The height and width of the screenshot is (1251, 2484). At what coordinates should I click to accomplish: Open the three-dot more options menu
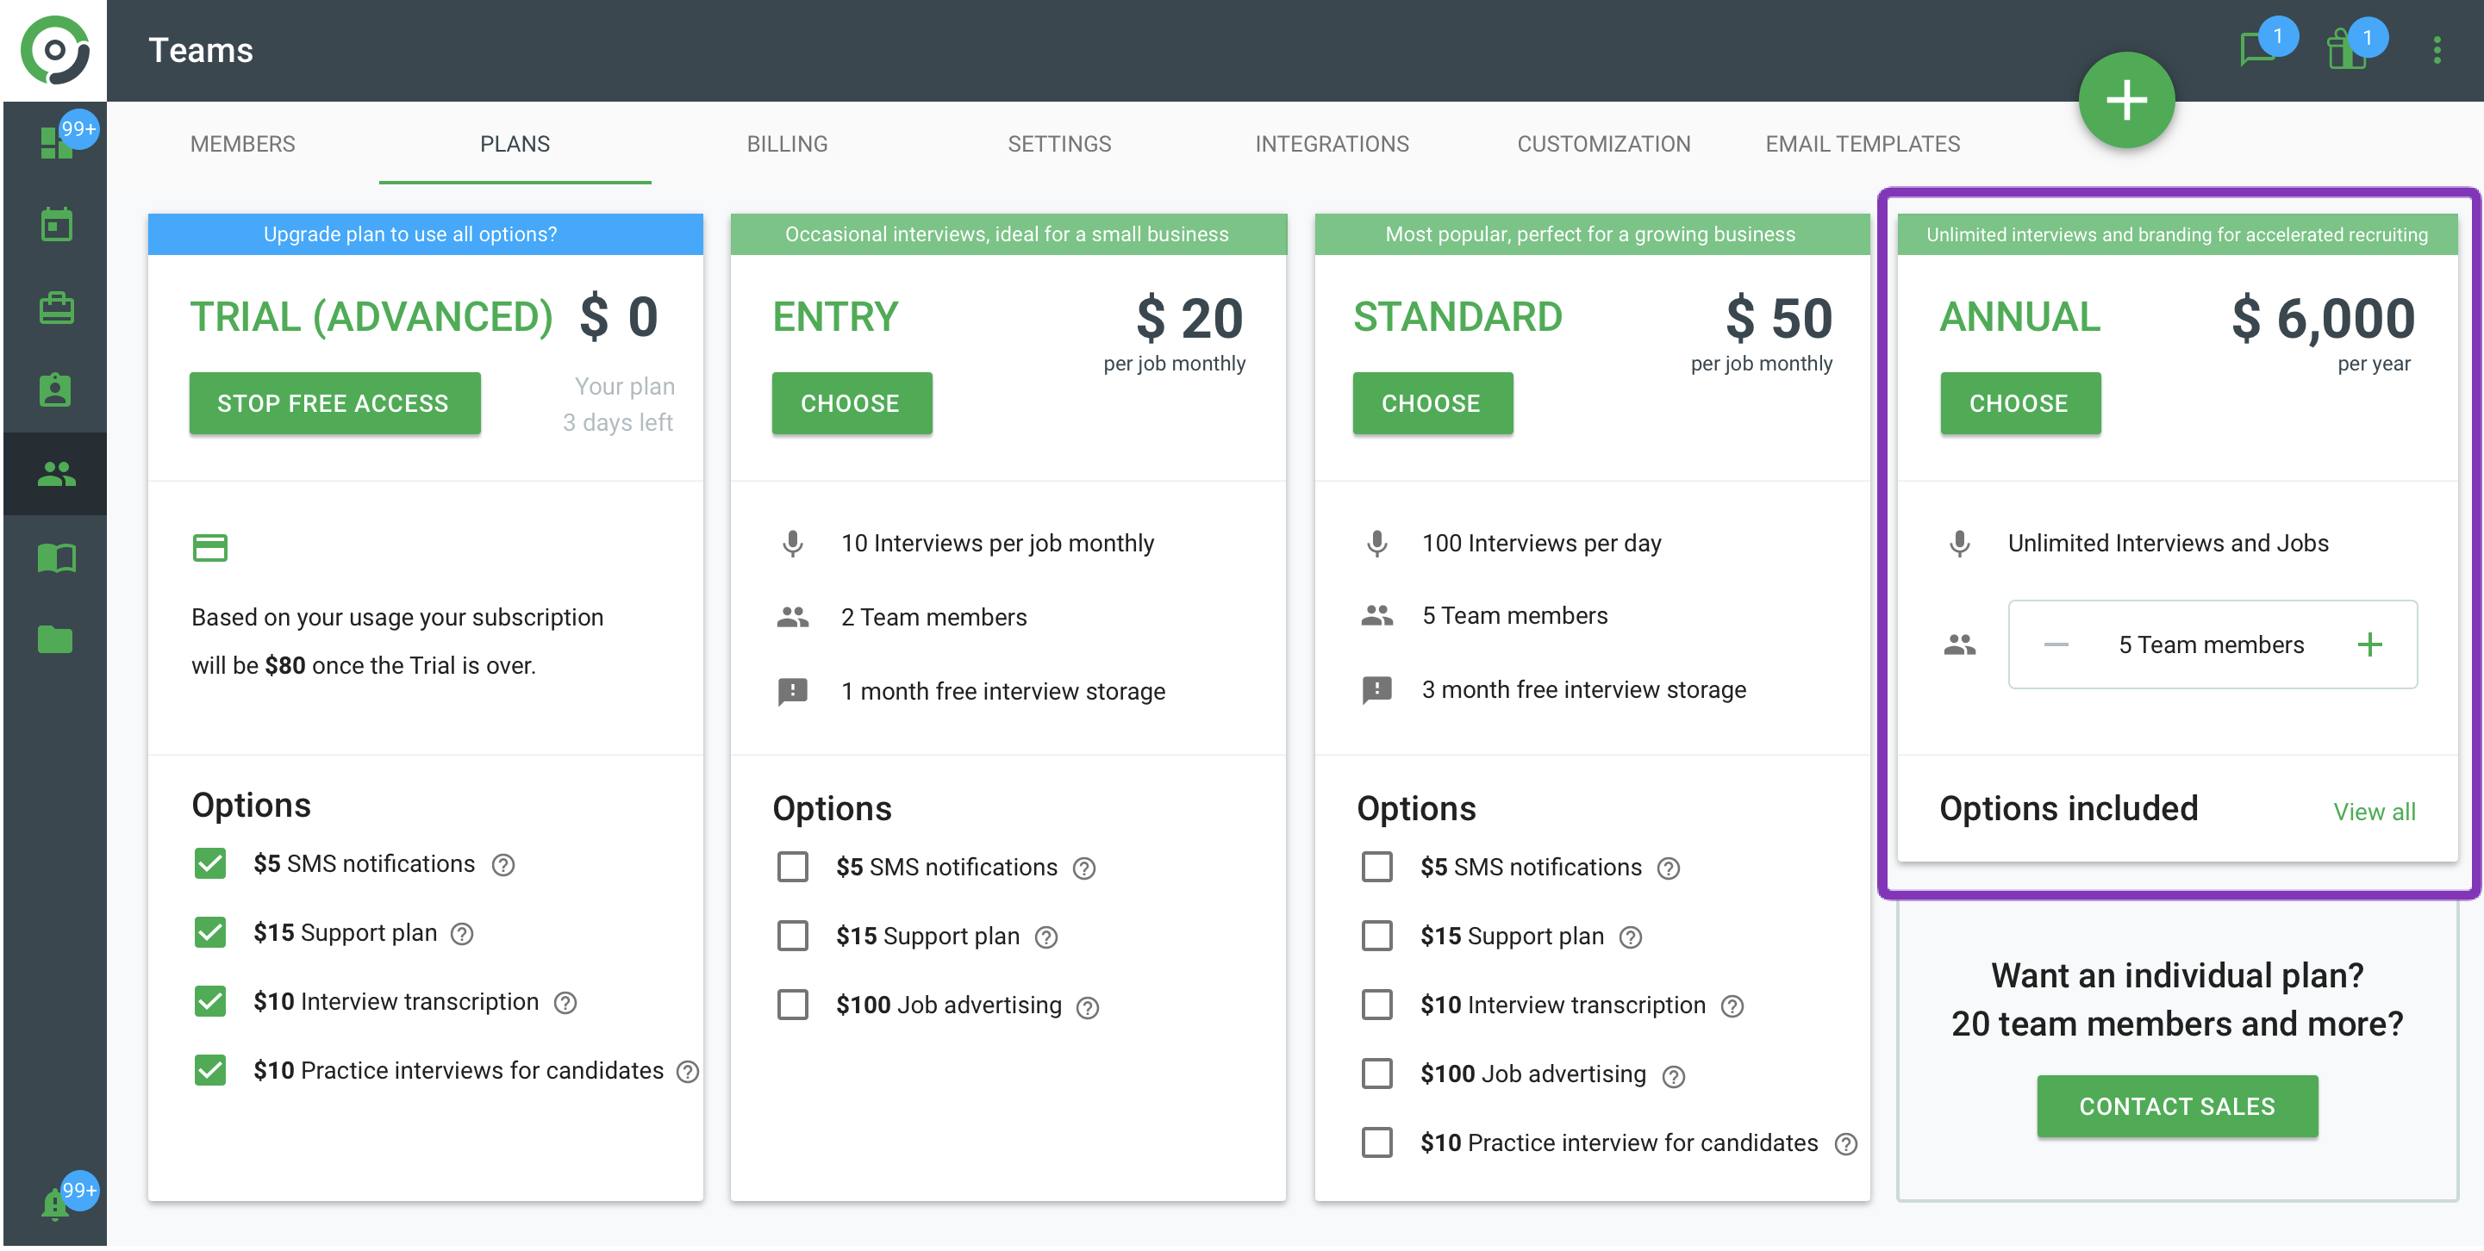coord(2436,50)
